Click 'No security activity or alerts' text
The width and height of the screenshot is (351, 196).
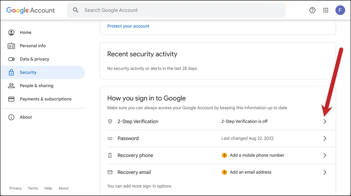click(152, 69)
